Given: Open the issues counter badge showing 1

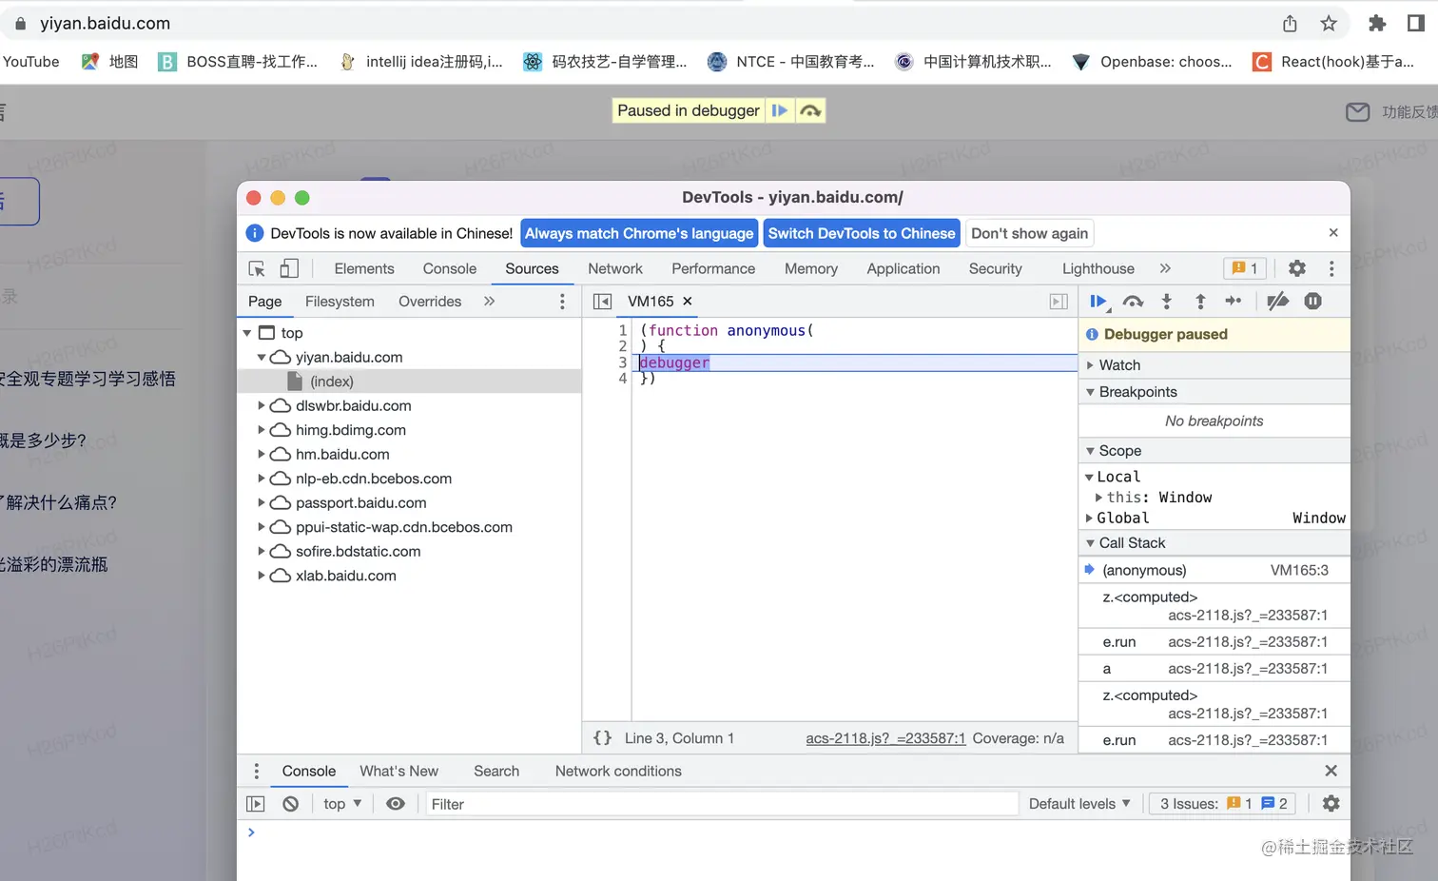Looking at the screenshot, I should tap(1244, 269).
